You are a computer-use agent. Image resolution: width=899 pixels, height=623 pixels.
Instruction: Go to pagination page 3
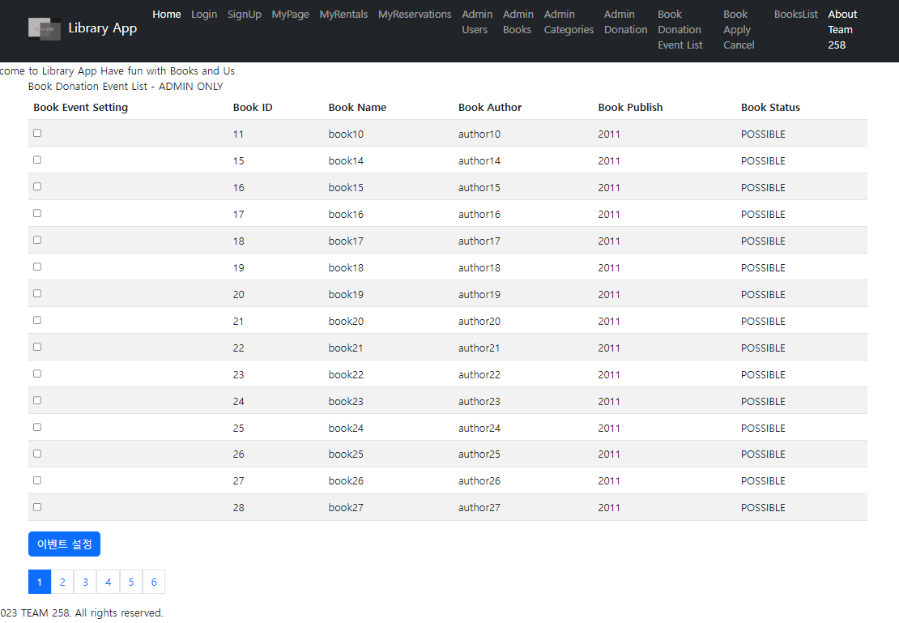pos(85,582)
